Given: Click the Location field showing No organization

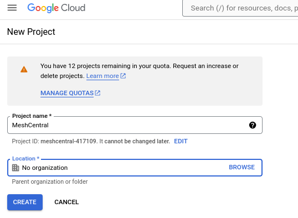Looking at the screenshot, I should pyautogui.click(x=135, y=168).
